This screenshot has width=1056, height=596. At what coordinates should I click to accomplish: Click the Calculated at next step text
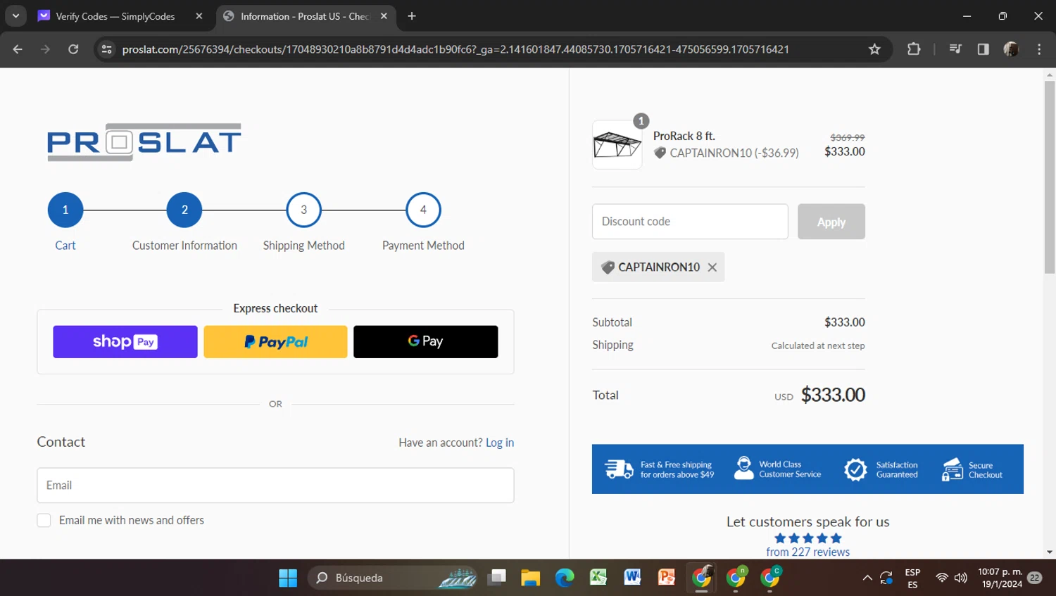[x=818, y=345]
